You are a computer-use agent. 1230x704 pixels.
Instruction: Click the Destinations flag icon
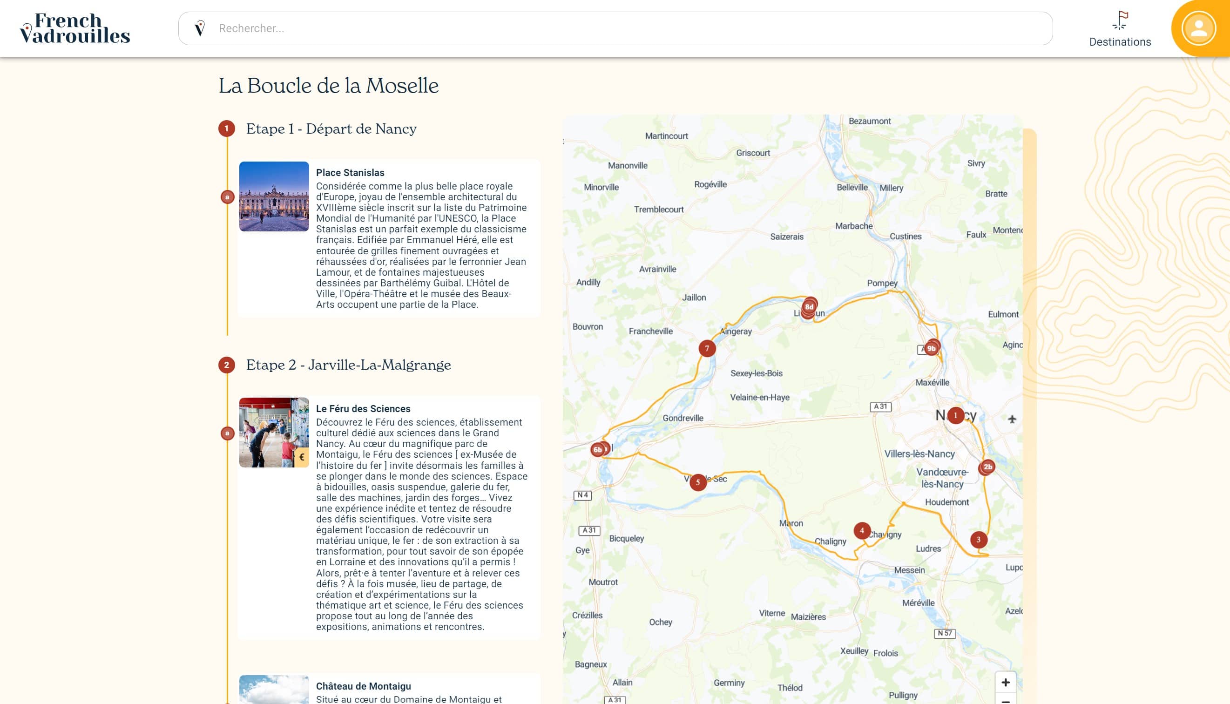[1120, 21]
